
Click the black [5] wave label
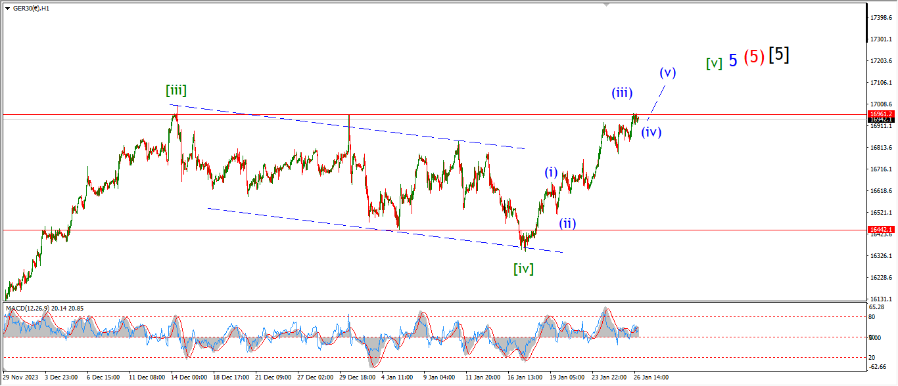pyautogui.click(x=779, y=55)
